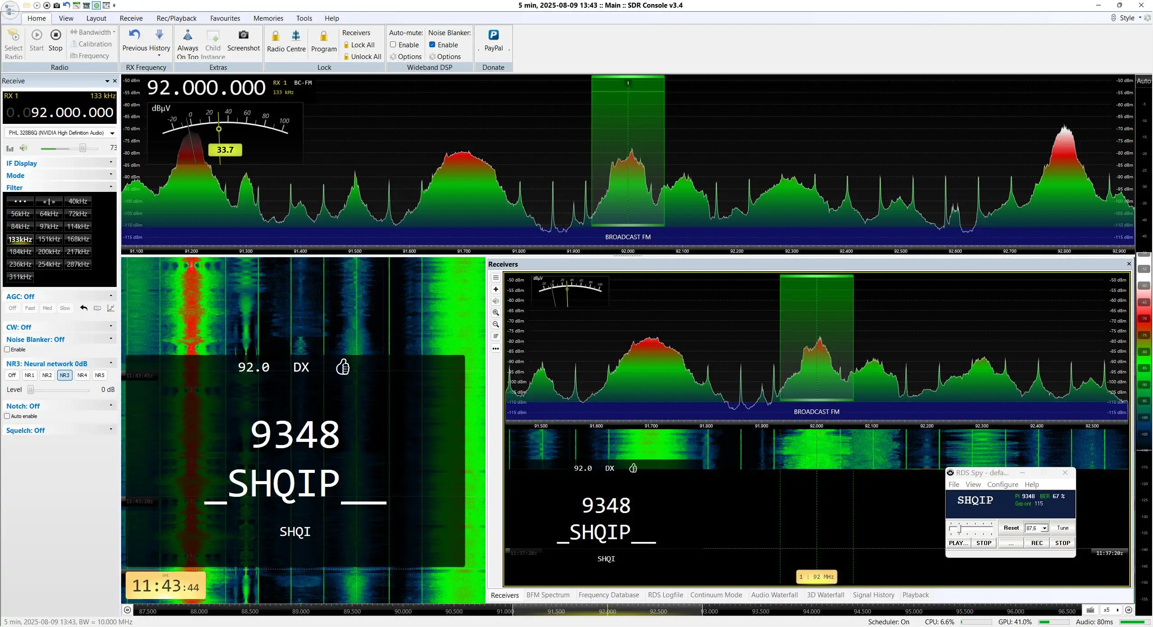Click the Stop radio icon
This screenshot has width=1153, height=627.
click(x=55, y=35)
